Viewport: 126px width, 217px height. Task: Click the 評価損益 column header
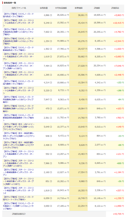point(115,8)
